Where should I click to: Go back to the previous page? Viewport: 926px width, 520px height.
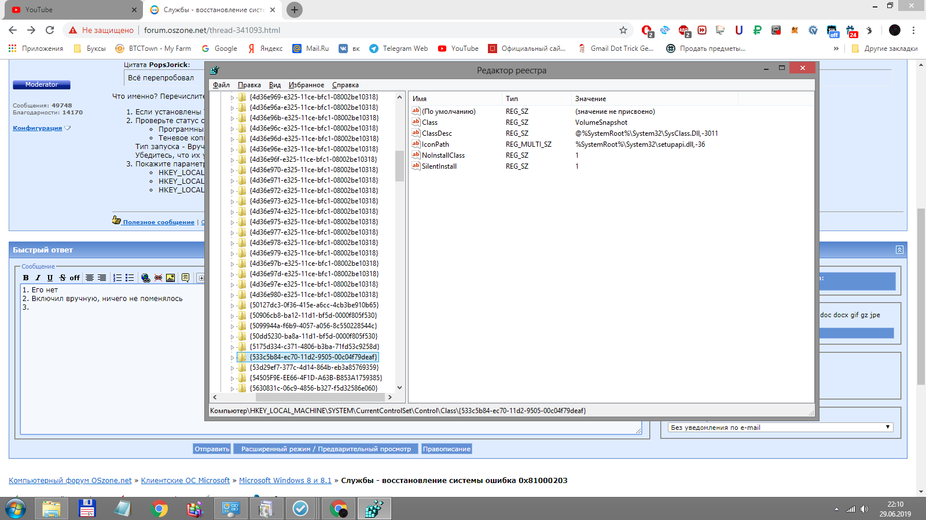pyautogui.click(x=13, y=30)
